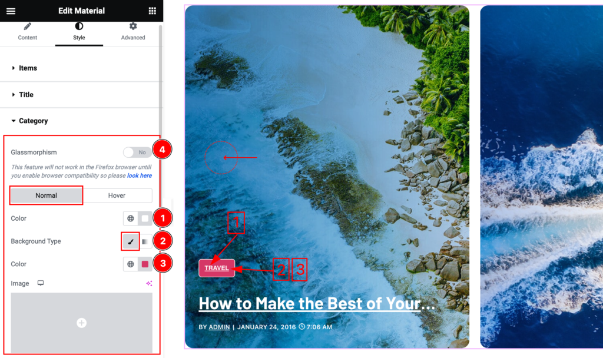
Task: Open the widgets grid icon
Action: (x=153, y=11)
